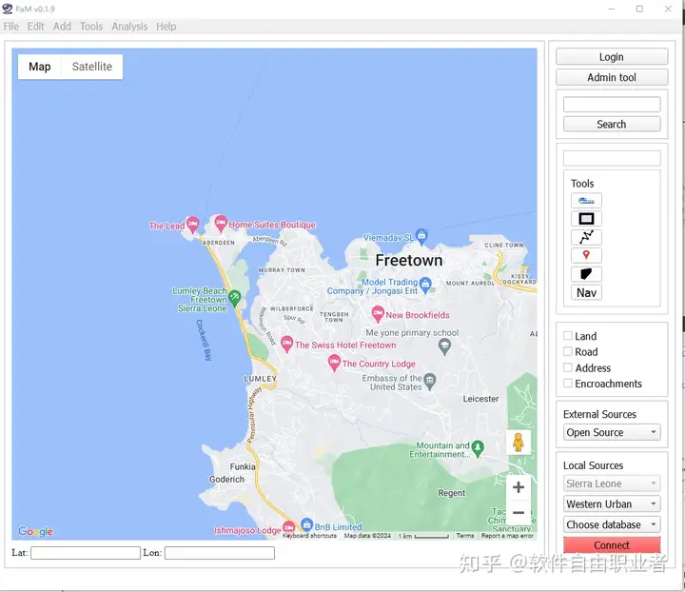Switch to Map view tab

[x=40, y=67]
